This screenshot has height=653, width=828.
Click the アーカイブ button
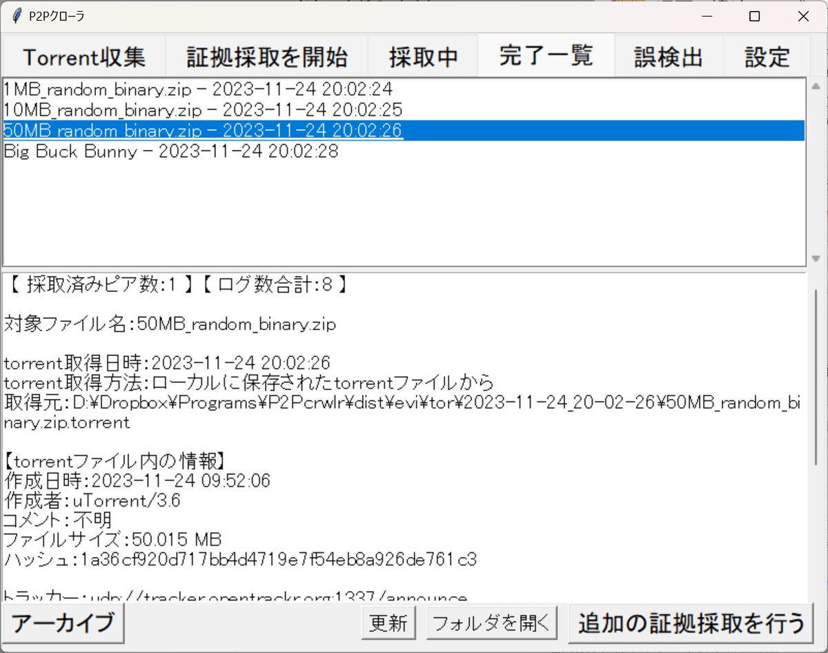coord(63,623)
